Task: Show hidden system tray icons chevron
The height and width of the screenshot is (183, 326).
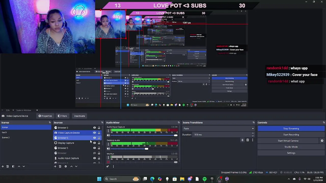Action: (289, 179)
